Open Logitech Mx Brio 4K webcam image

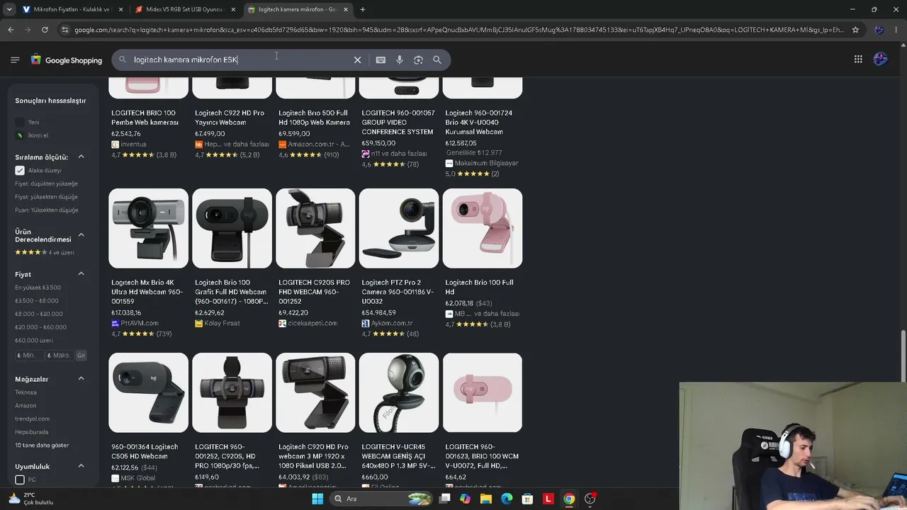tap(149, 228)
